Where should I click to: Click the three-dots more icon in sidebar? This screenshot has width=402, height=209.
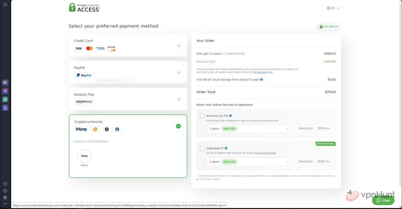5,204
